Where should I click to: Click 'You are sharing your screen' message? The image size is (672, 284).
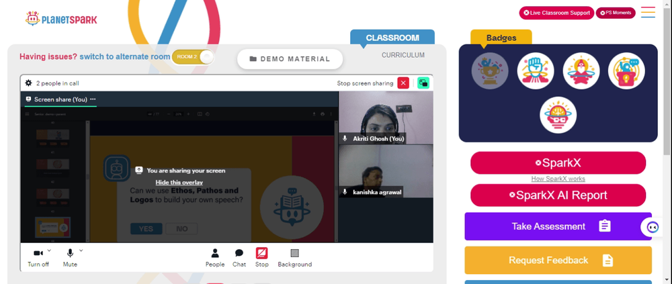(186, 171)
